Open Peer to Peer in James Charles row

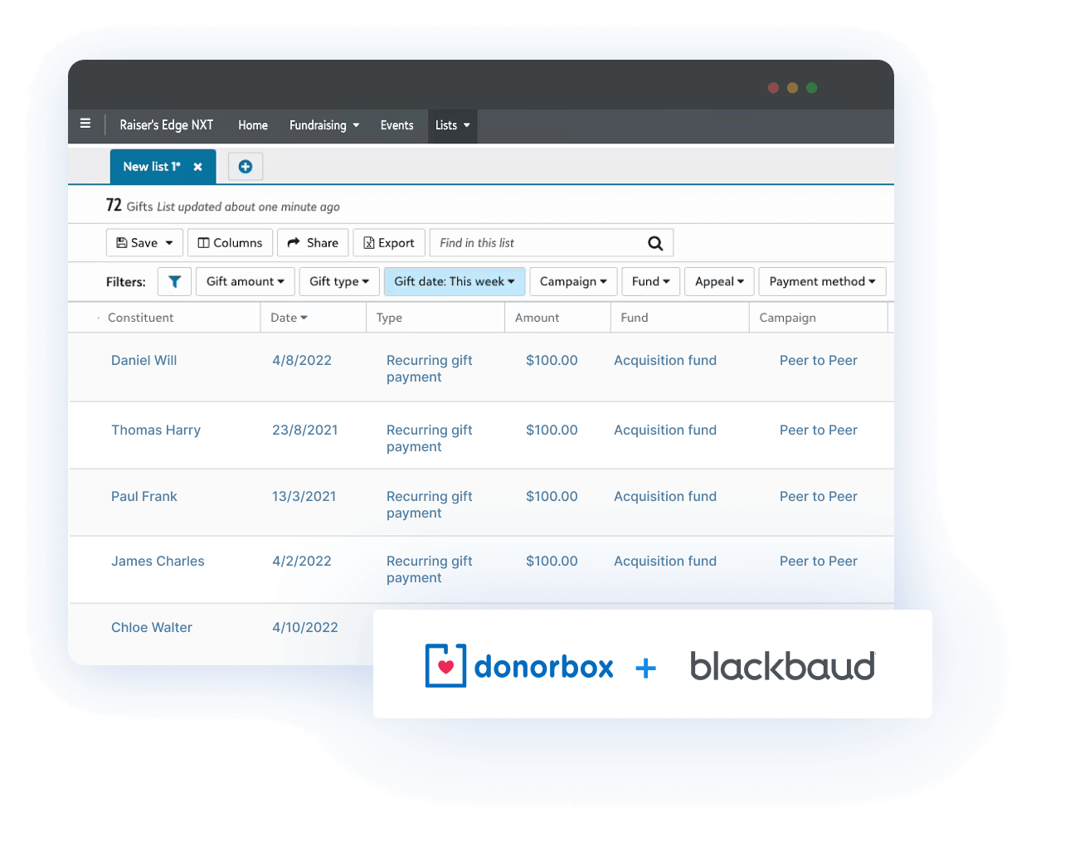click(x=819, y=562)
